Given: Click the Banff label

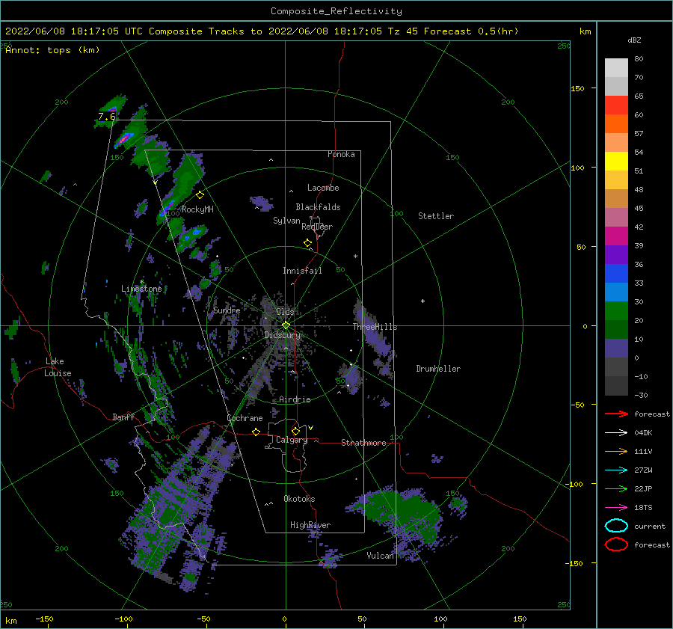Looking at the screenshot, I should pyautogui.click(x=123, y=417).
